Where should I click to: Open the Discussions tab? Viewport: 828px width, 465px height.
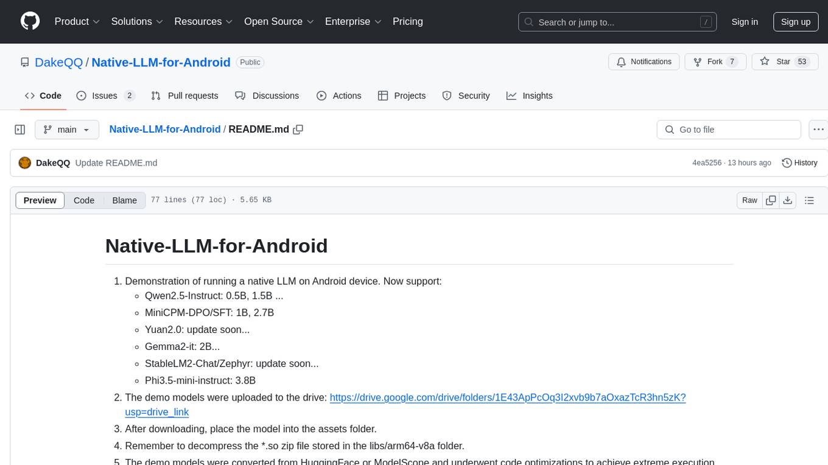tap(267, 96)
